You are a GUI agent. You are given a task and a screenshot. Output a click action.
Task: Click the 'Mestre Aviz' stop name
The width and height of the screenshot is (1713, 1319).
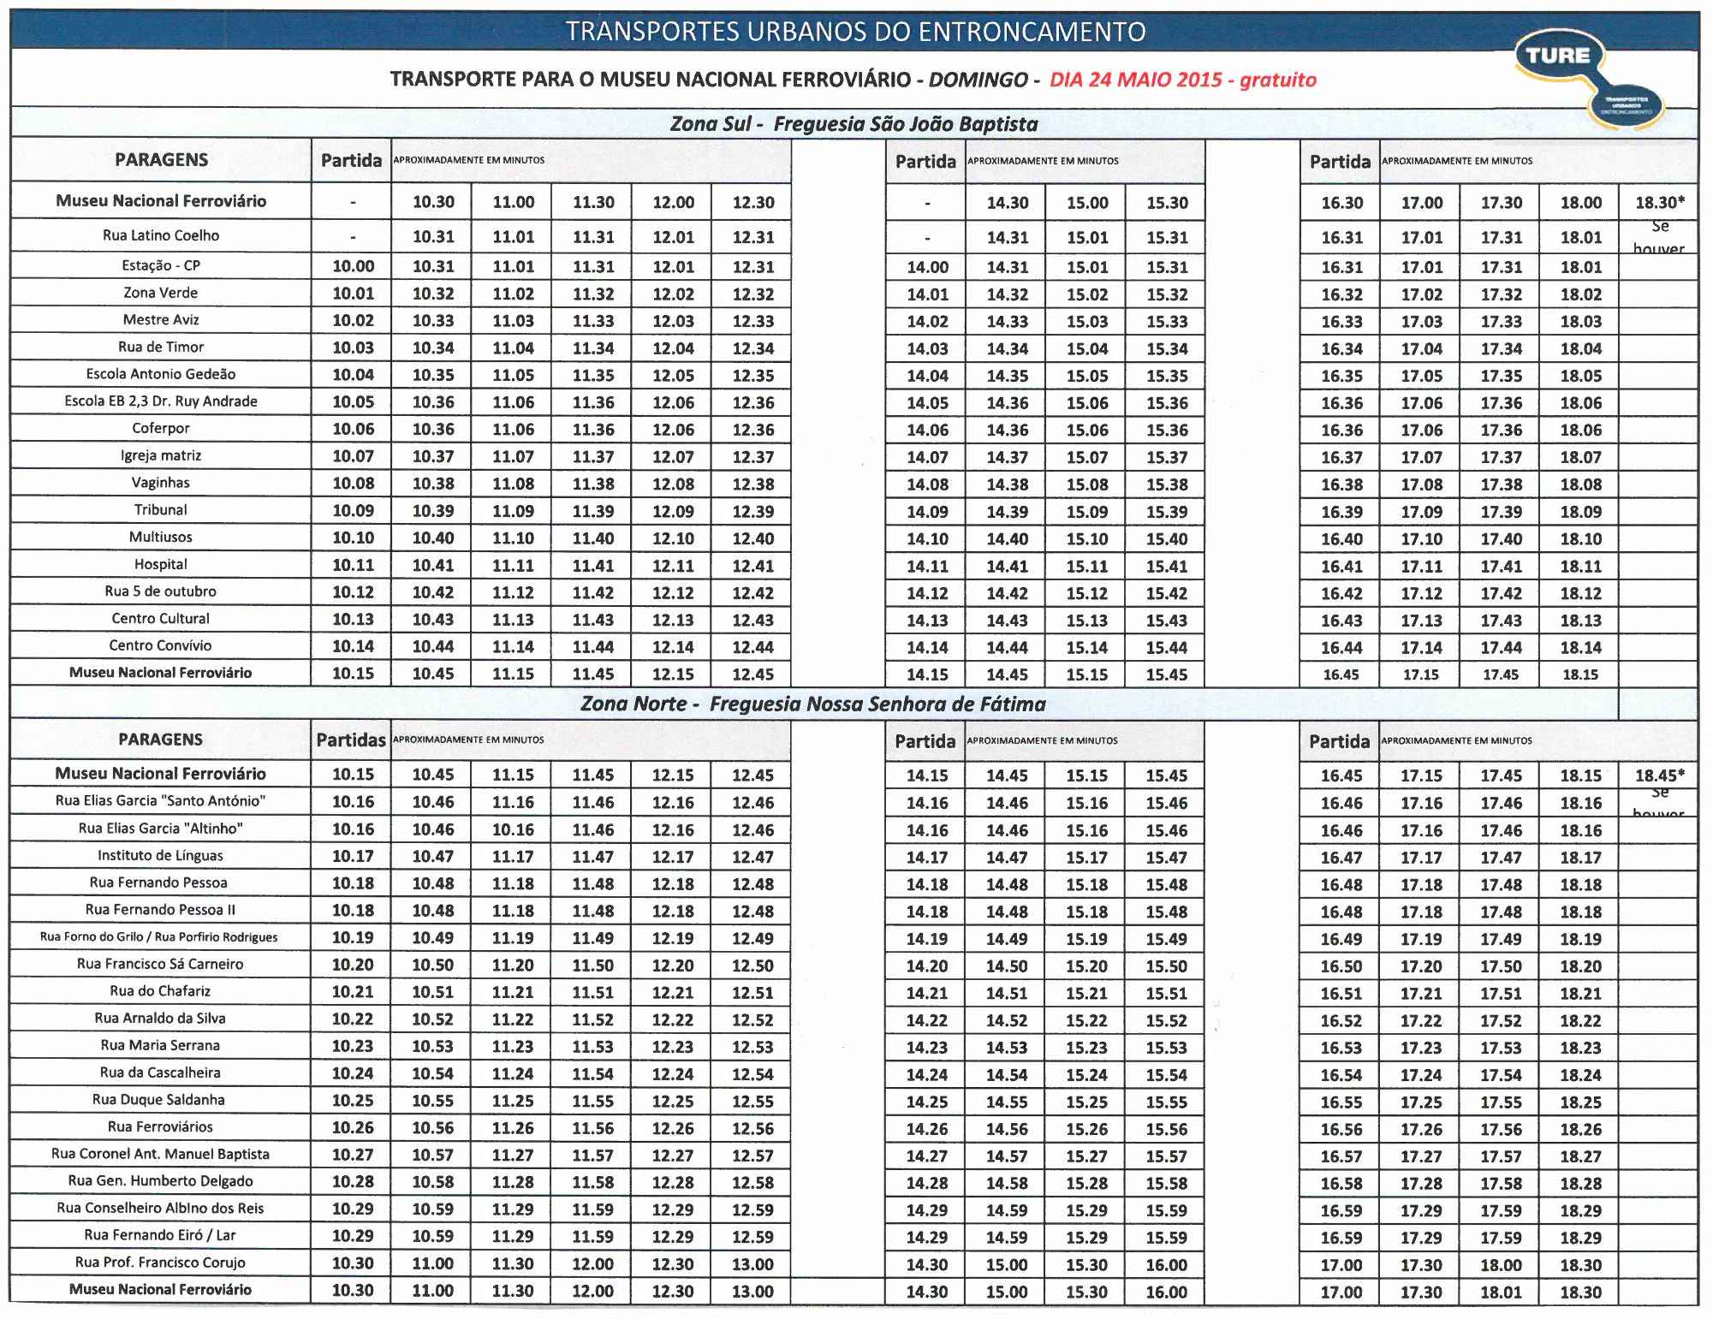161,320
